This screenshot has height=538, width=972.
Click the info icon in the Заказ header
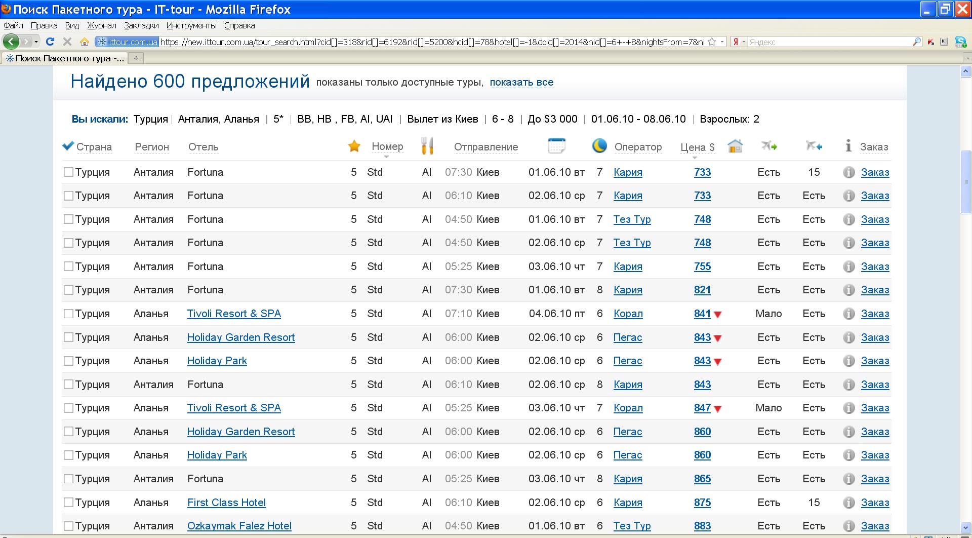click(848, 146)
